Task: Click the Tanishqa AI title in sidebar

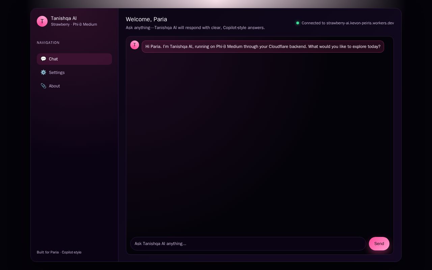Action: 64,18
